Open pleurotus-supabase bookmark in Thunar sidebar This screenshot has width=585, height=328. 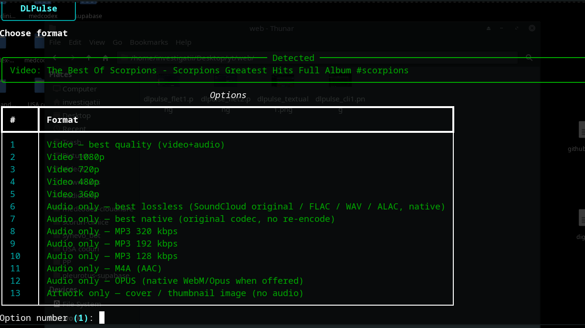(91, 276)
